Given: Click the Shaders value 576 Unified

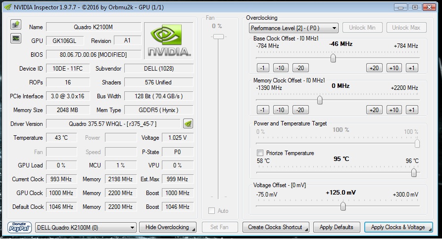Looking at the screenshot, I should pyautogui.click(x=159, y=82).
